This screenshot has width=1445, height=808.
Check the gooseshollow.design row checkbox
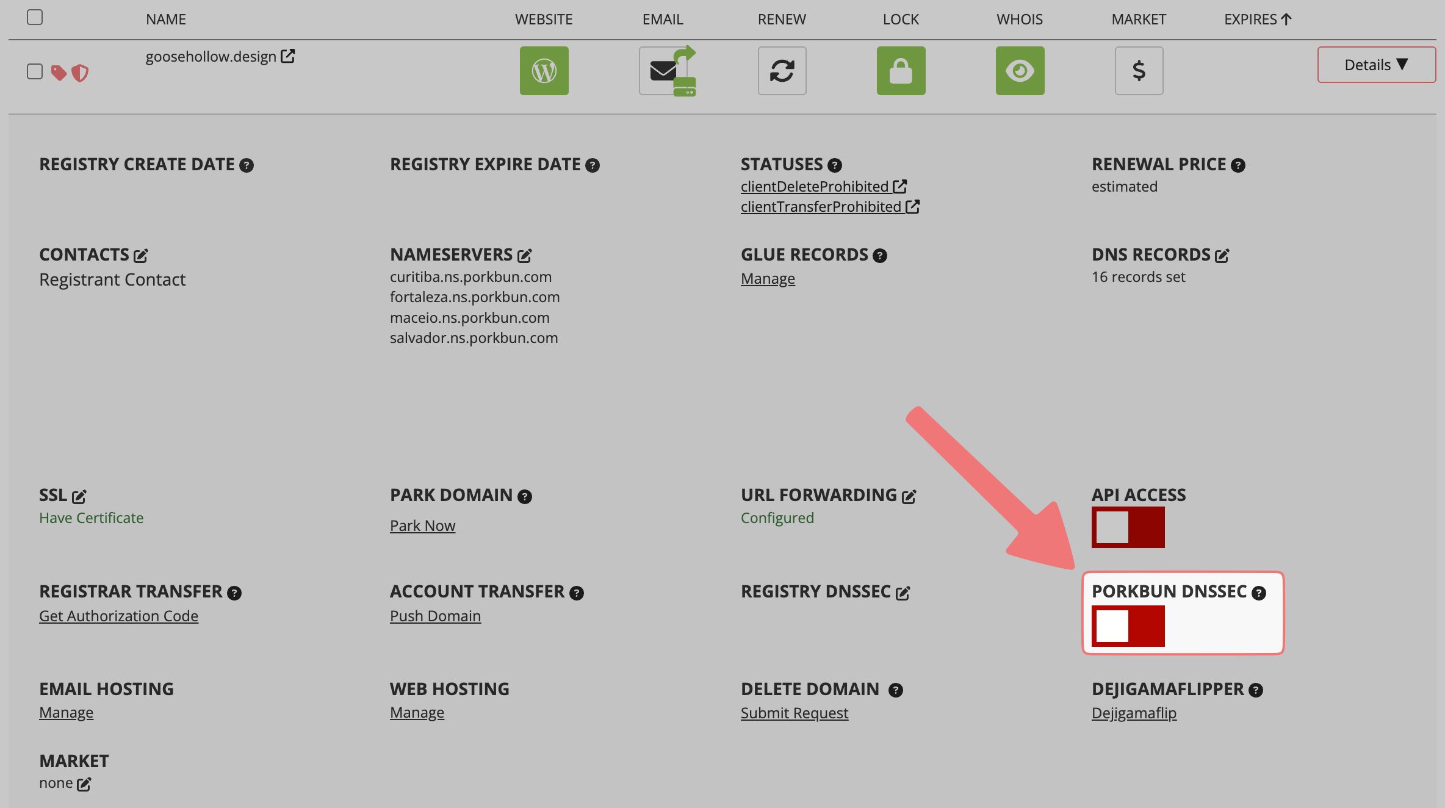(x=35, y=71)
